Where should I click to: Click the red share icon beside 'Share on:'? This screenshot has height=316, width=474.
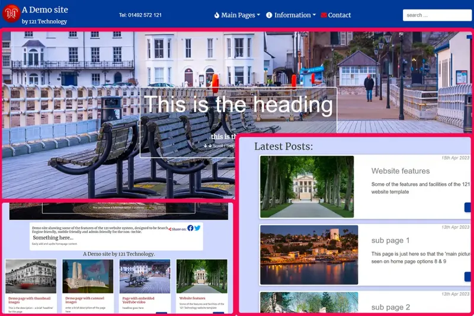pyautogui.click(x=170, y=229)
